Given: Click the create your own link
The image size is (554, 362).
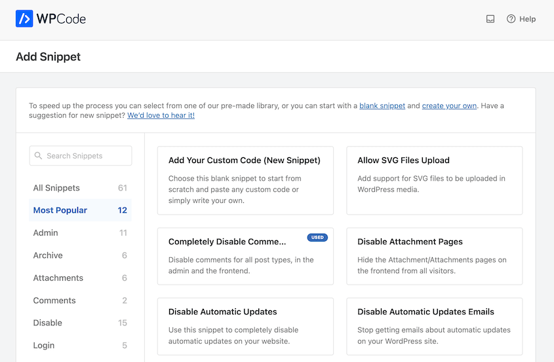Looking at the screenshot, I should pyautogui.click(x=449, y=105).
